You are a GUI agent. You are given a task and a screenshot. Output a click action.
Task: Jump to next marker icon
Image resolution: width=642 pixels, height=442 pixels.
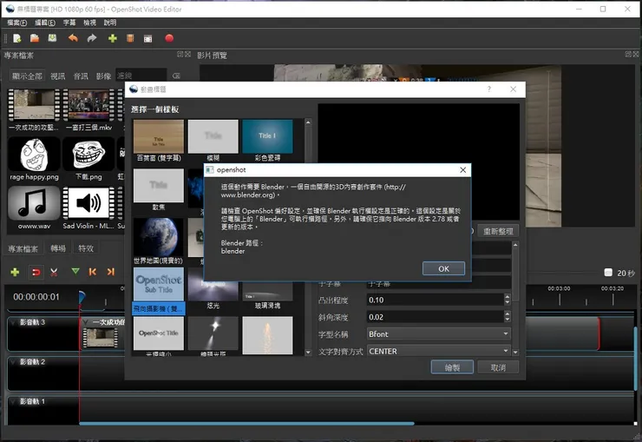click(x=111, y=272)
